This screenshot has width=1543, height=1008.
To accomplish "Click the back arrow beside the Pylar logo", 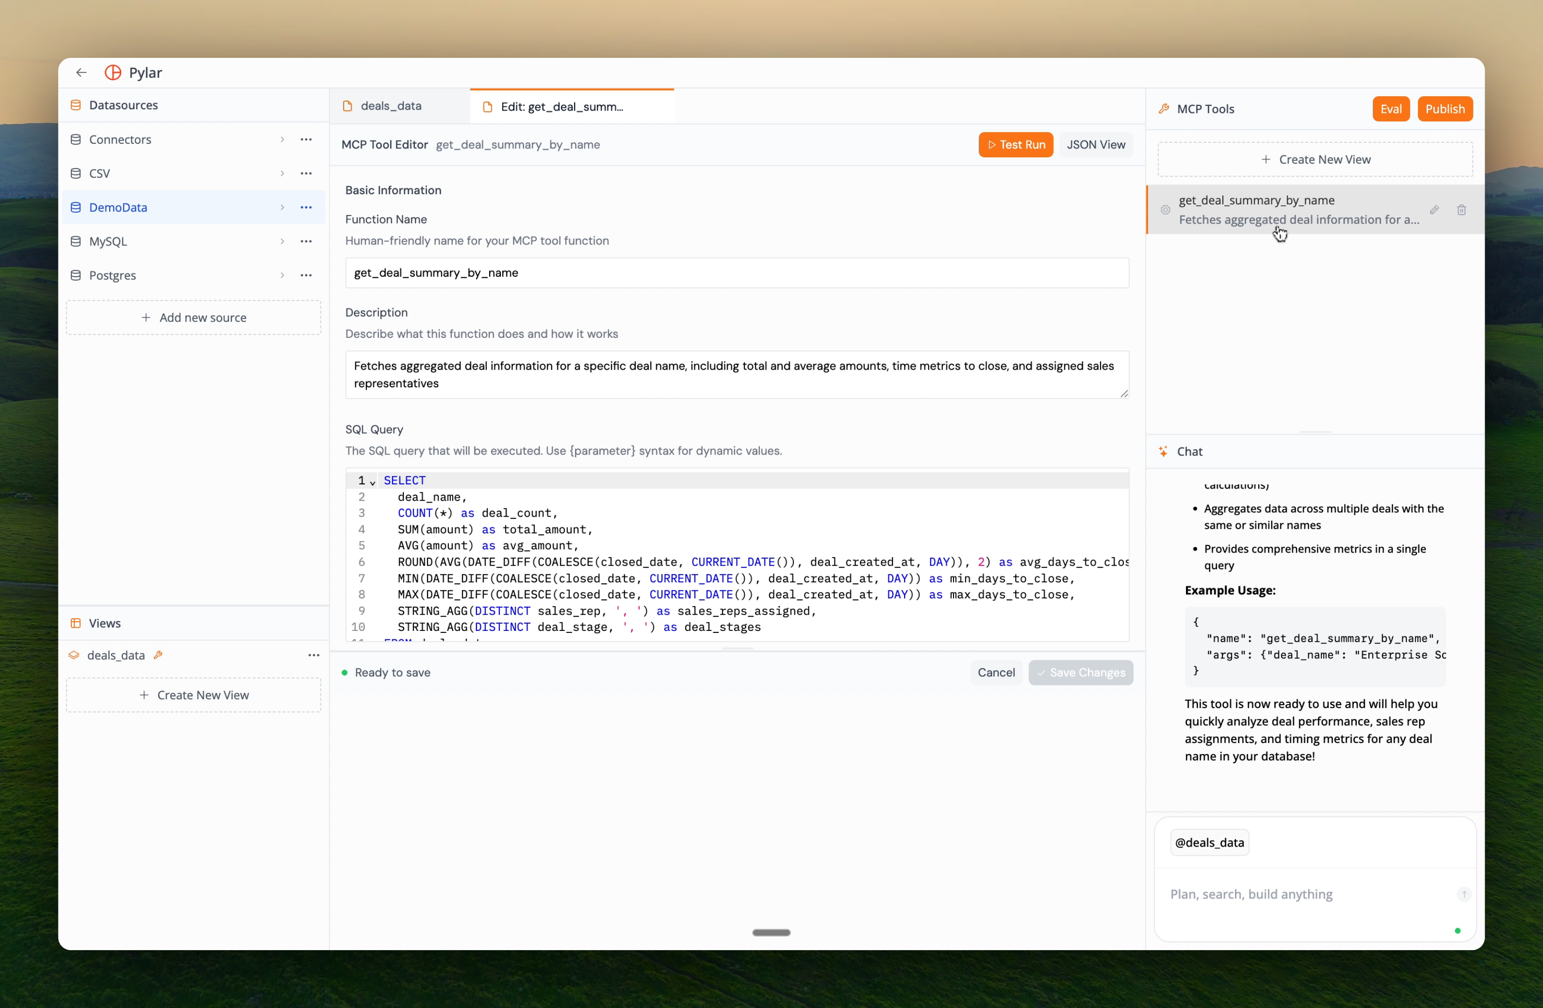I will [x=80, y=72].
